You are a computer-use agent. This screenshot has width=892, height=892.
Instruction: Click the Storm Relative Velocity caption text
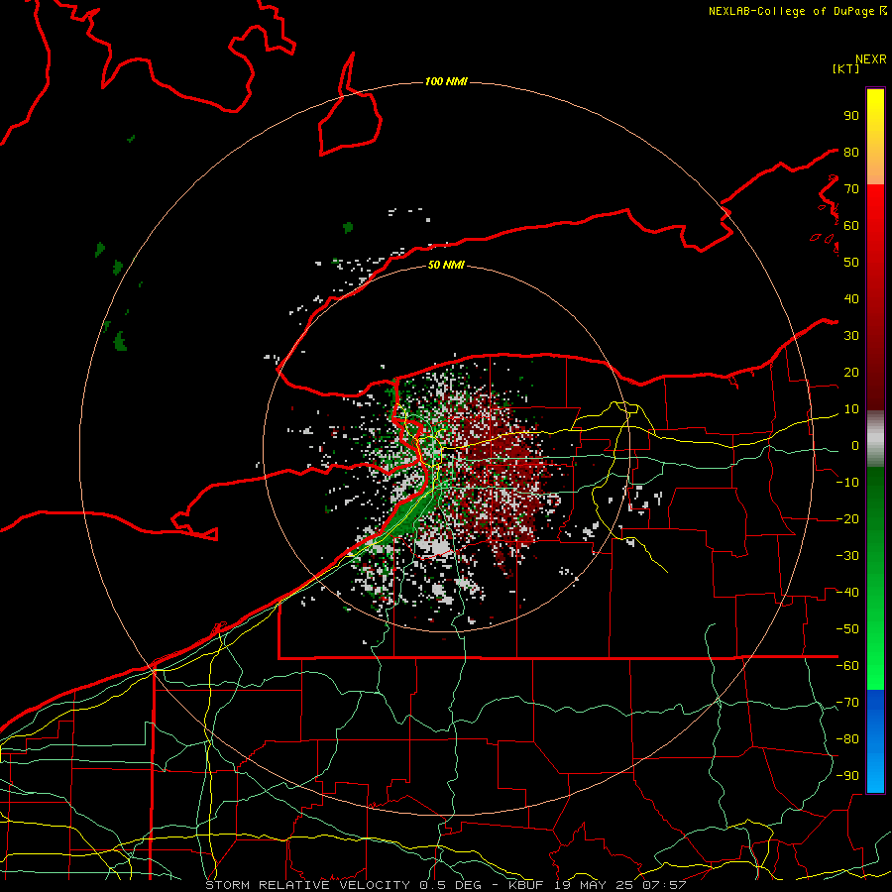coord(446,885)
